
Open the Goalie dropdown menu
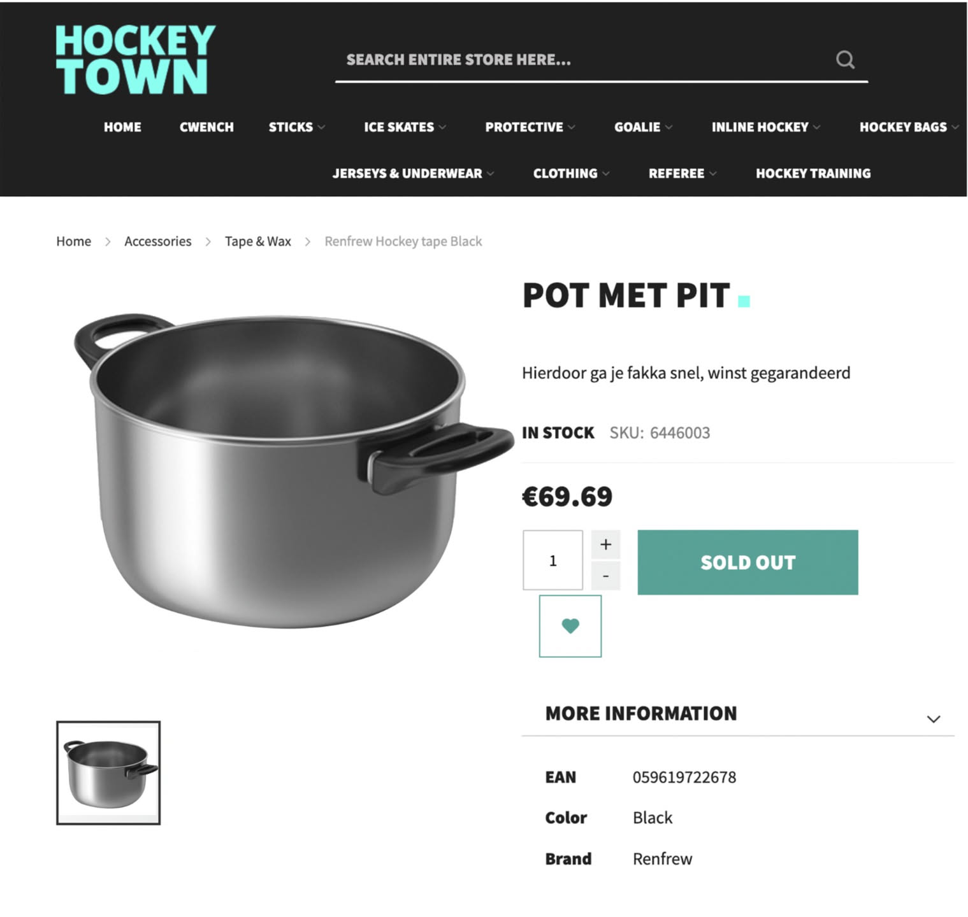[643, 127]
